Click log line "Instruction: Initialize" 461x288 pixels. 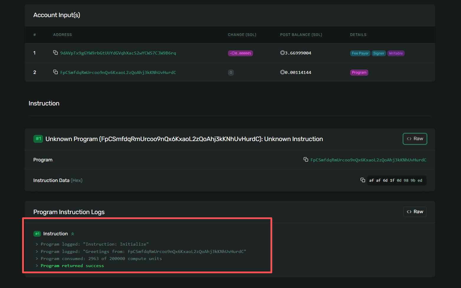[95, 244]
